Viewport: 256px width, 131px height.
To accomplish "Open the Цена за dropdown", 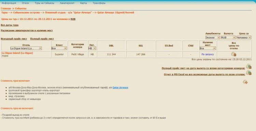I will pos(244,38).
